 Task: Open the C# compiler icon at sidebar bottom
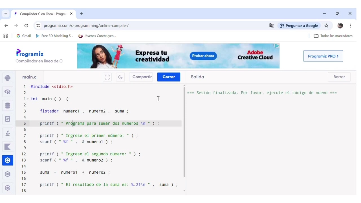coord(8,188)
